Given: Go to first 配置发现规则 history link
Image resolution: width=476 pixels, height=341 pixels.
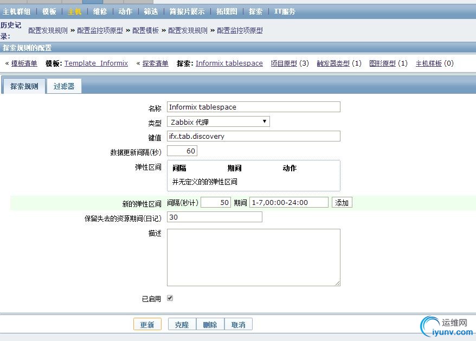Looking at the screenshot, I should (48, 30).
